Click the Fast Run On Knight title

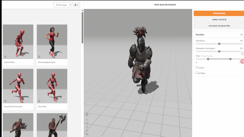click(x=165, y=5)
